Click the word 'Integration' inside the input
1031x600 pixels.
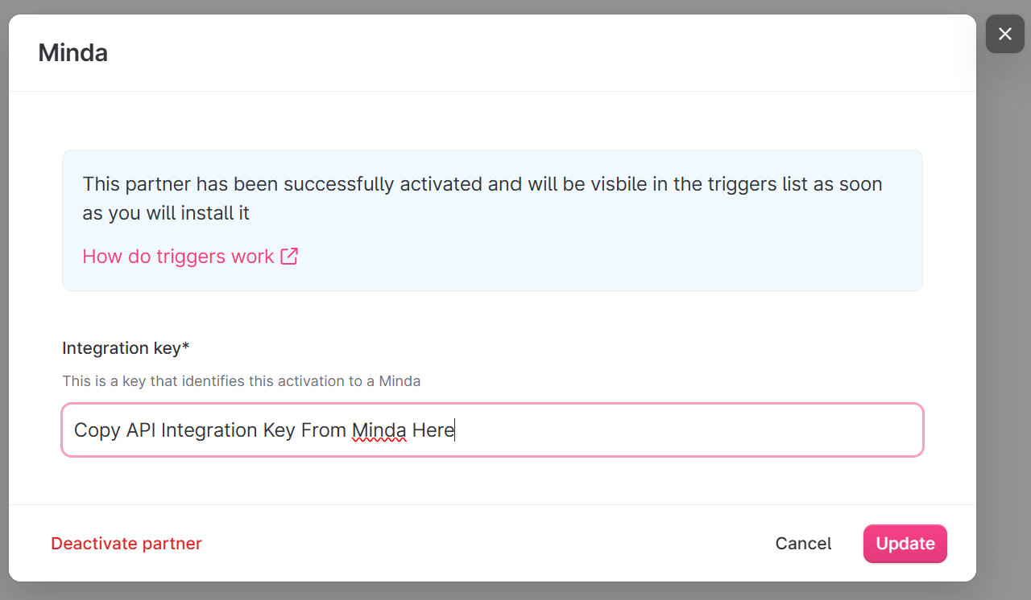pyautogui.click(x=209, y=430)
